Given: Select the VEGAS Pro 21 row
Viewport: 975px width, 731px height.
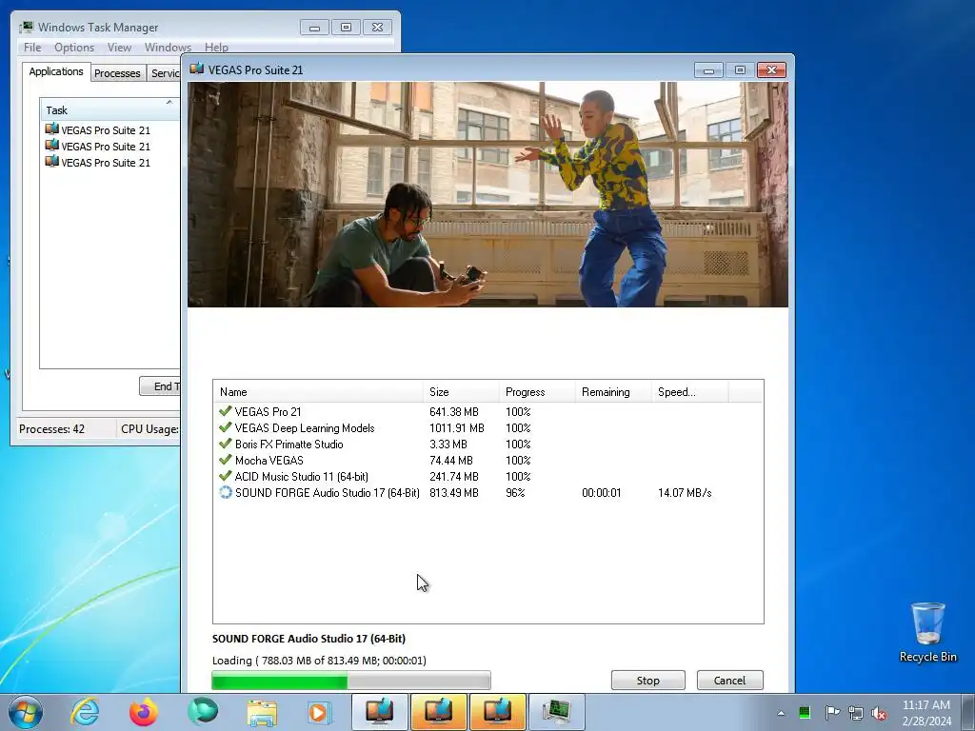Looking at the screenshot, I should click(x=488, y=411).
